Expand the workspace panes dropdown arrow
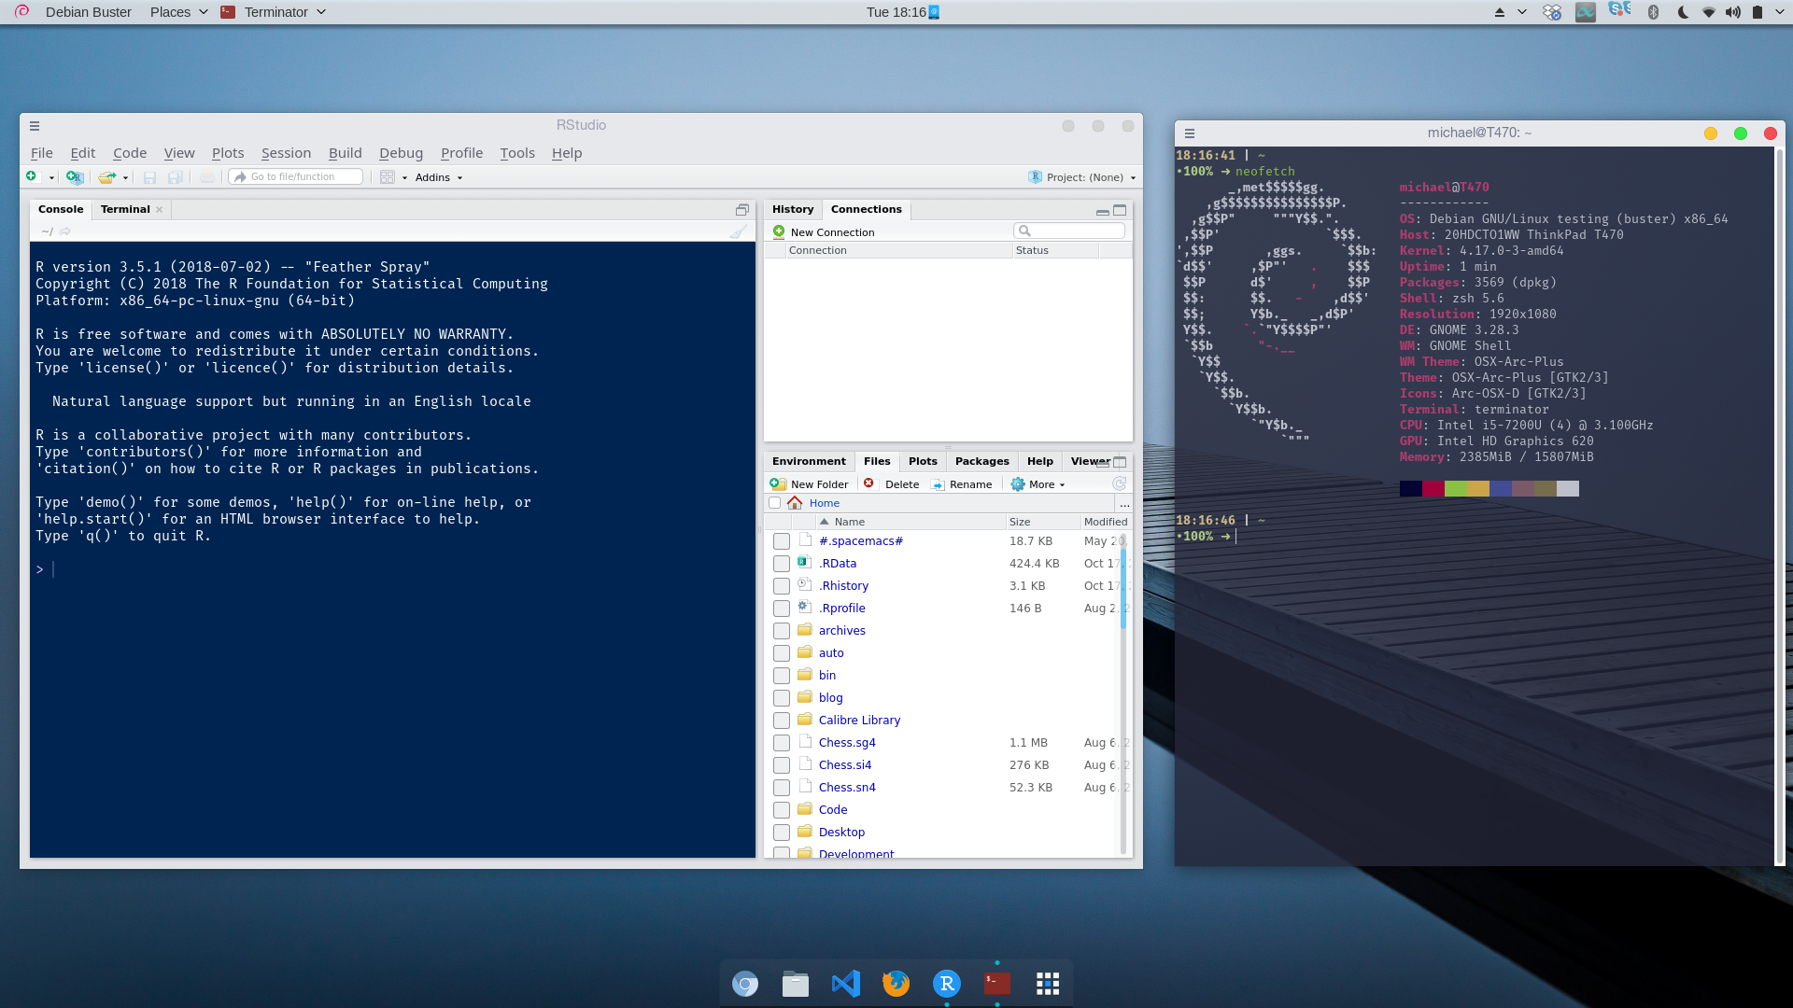 [x=404, y=177]
